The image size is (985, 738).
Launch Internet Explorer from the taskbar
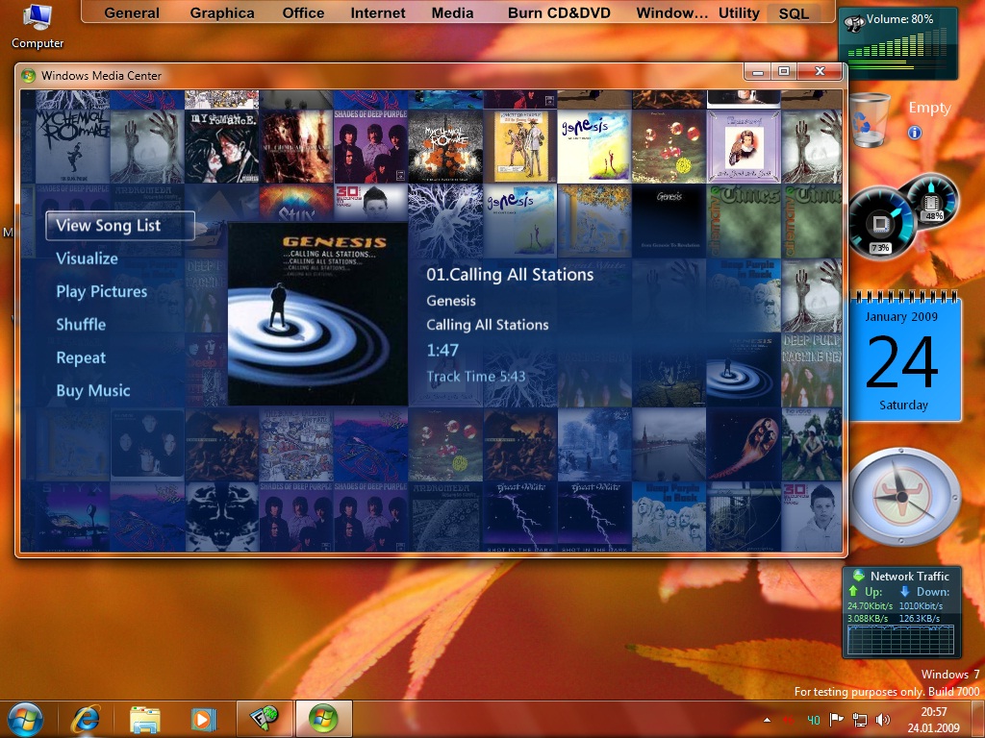point(86,719)
